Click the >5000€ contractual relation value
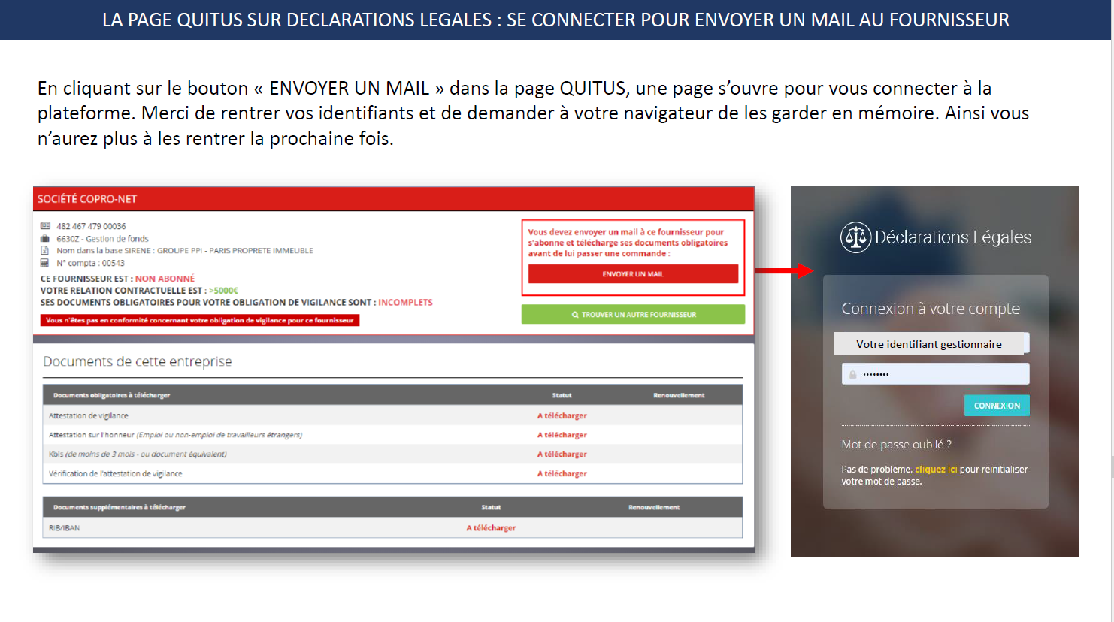This screenshot has height=622, width=1114. (223, 291)
